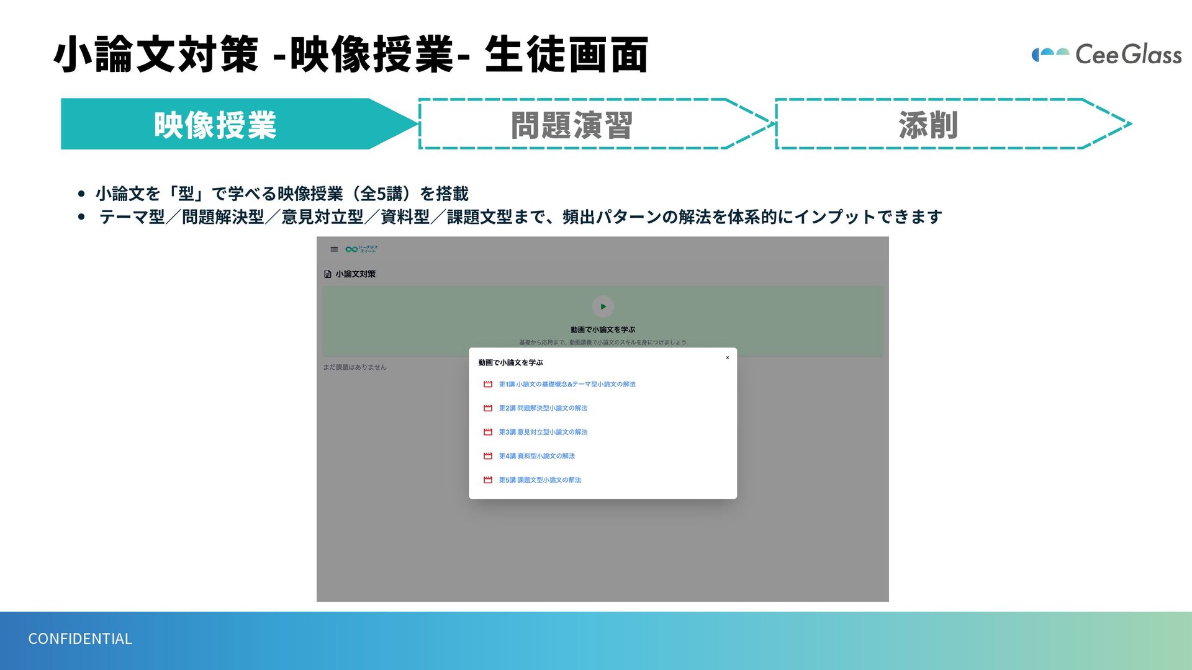
Task: Select the 問題演習 step arrow
Action: click(x=571, y=125)
